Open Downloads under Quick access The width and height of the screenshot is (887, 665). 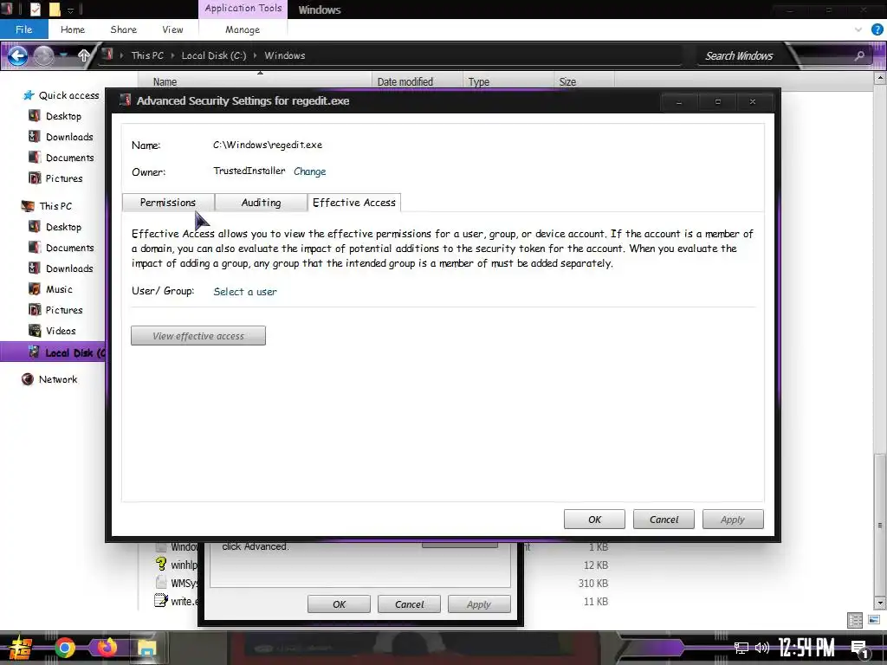pos(69,137)
